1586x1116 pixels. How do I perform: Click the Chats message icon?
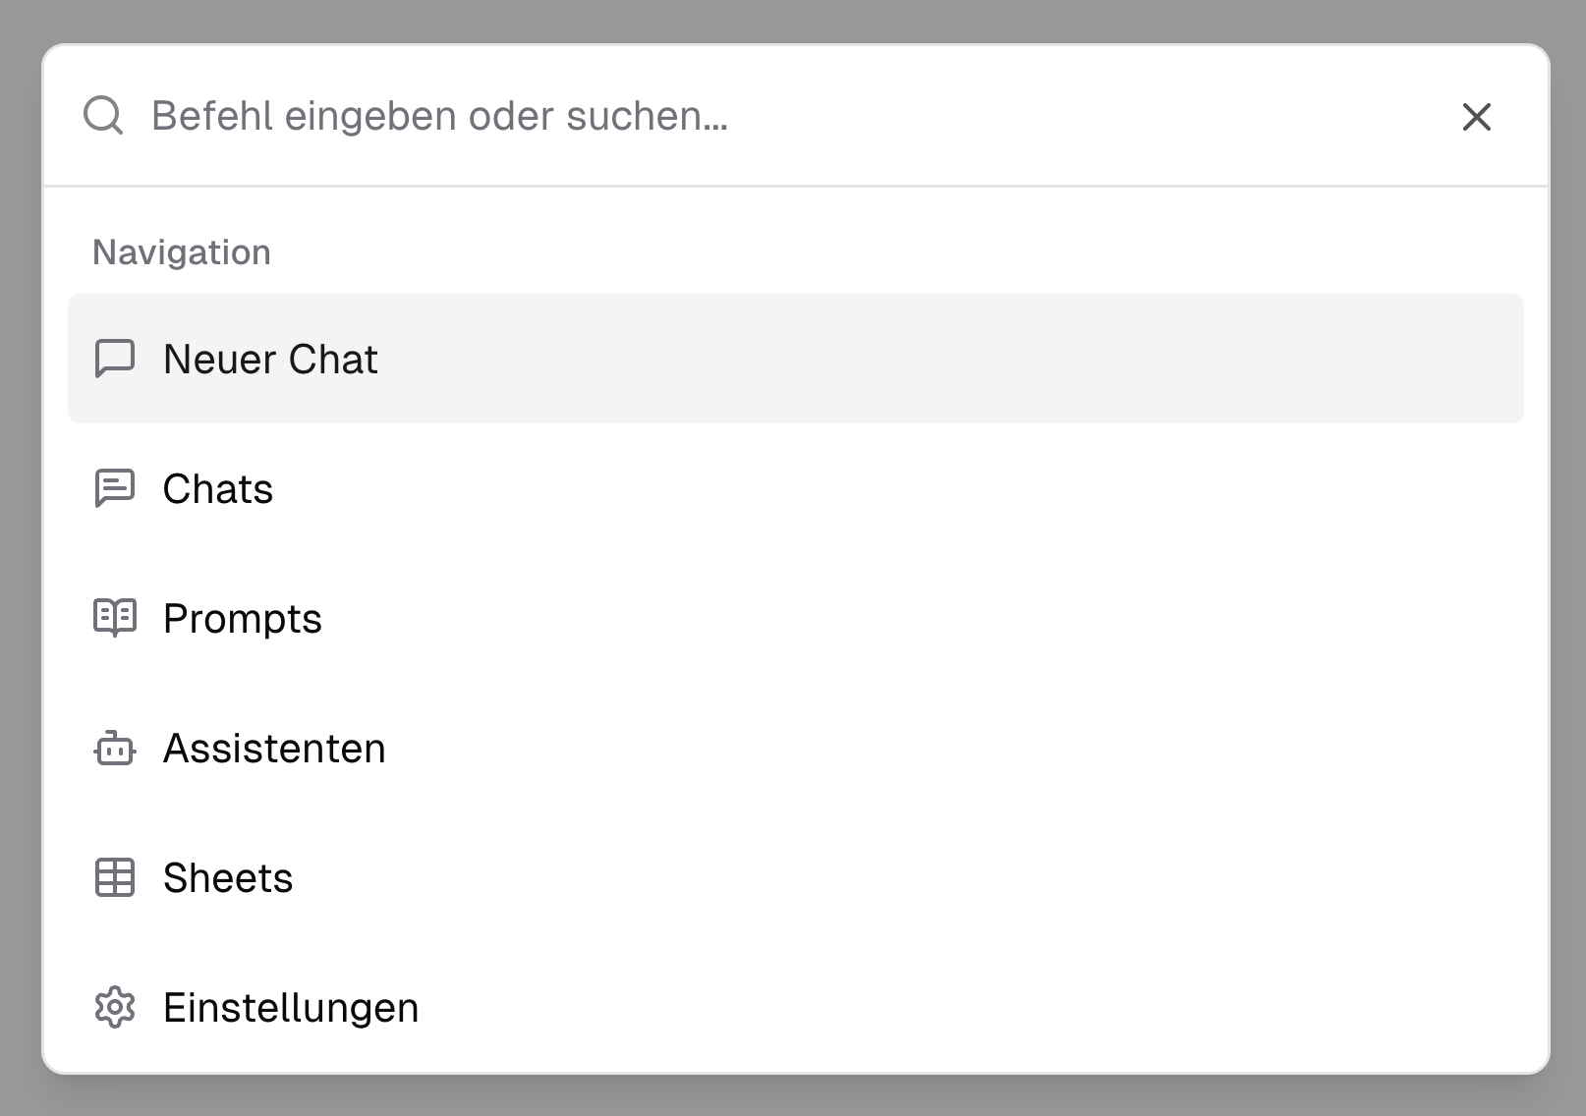tap(115, 488)
